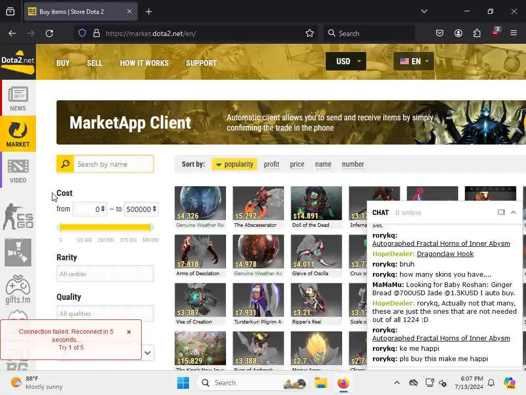Open the notifications bell in the taskbar
The image size is (526, 395).
point(491,383)
